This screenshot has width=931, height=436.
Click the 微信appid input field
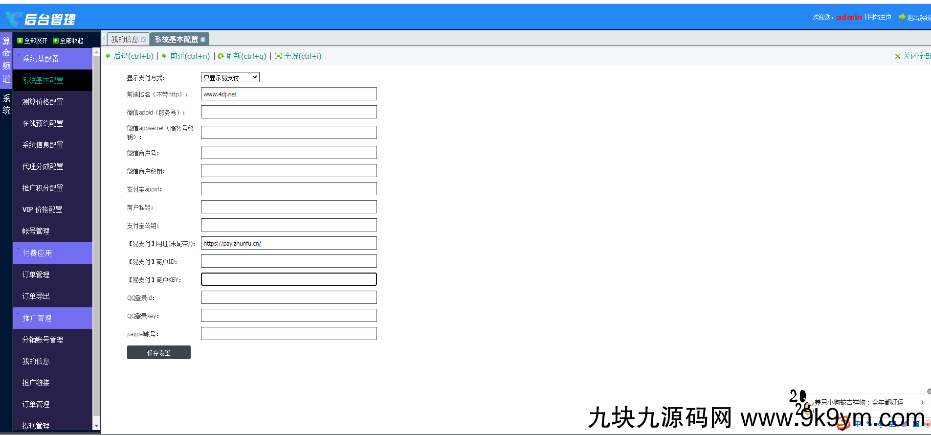pyautogui.click(x=289, y=112)
